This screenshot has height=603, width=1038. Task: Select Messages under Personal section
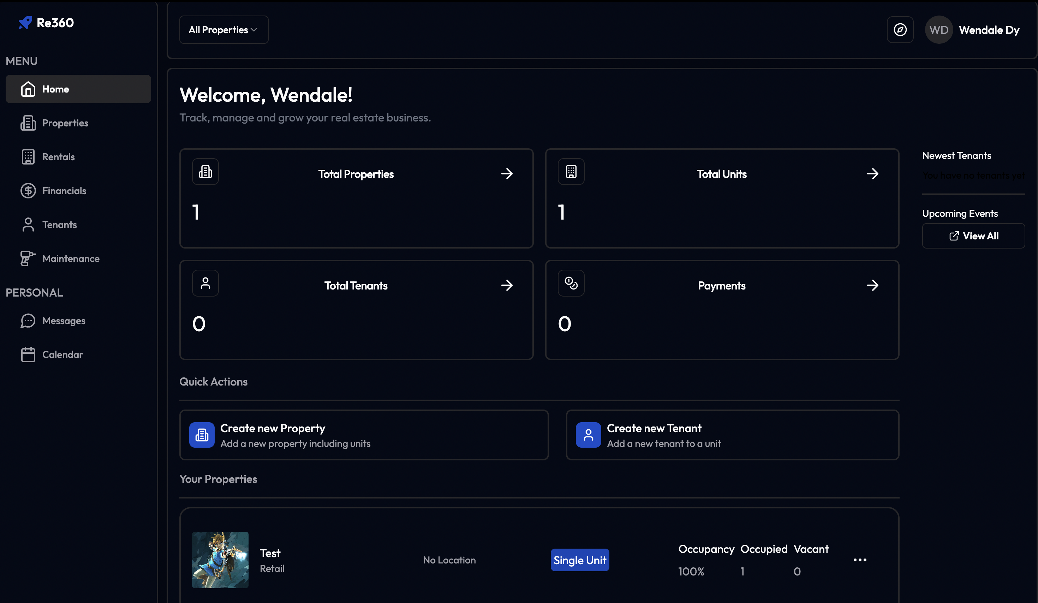tap(64, 321)
